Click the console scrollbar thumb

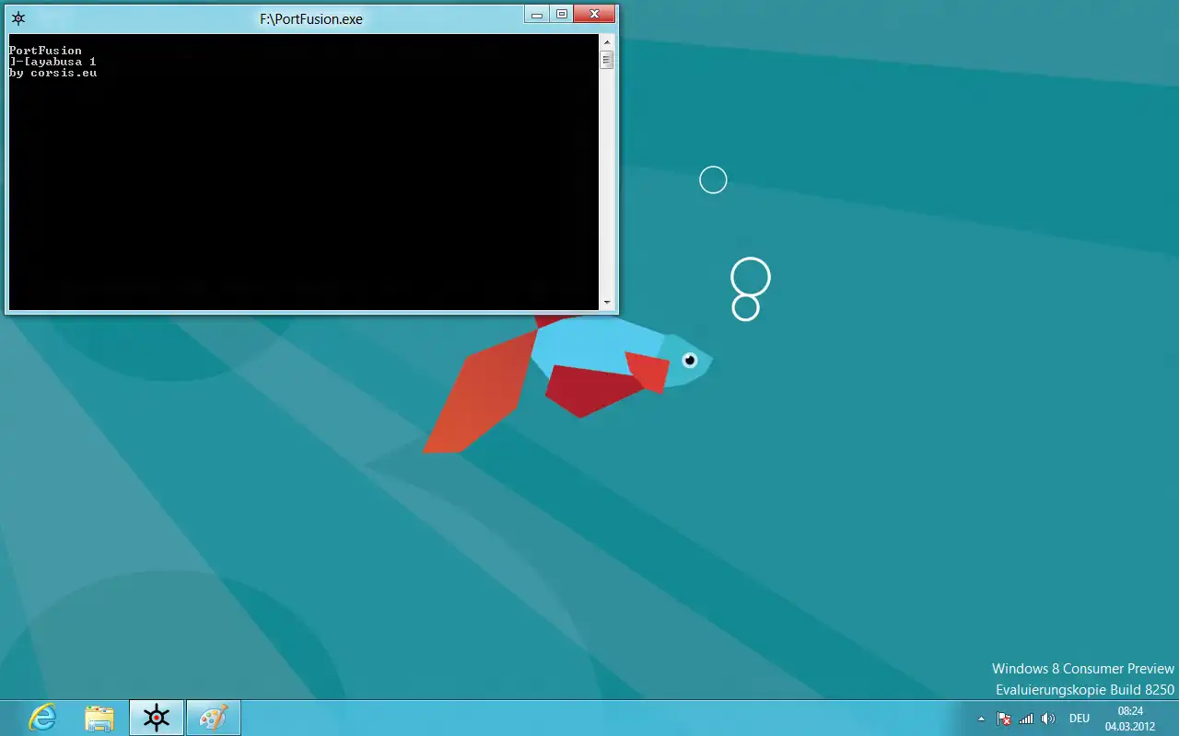point(606,60)
